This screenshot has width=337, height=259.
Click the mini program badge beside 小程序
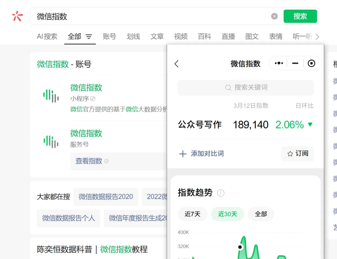tap(93, 99)
